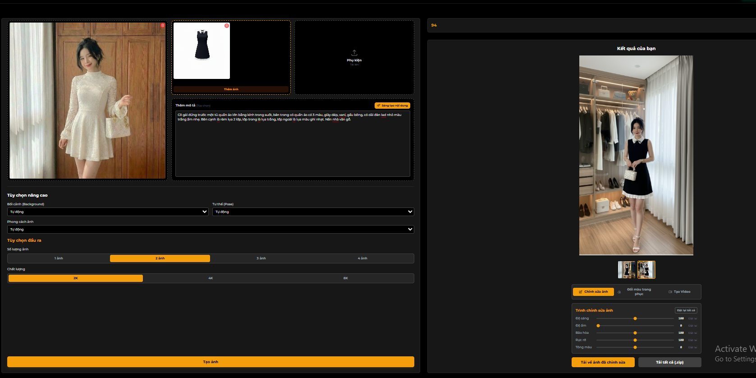Download edited image with Tải về button
Screen dimensions: 756x378
[603, 362]
